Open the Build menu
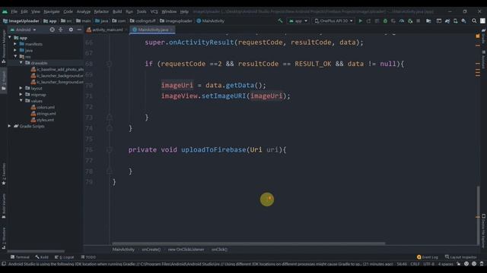The height and width of the screenshot is (273, 487). tap(117, 11)
